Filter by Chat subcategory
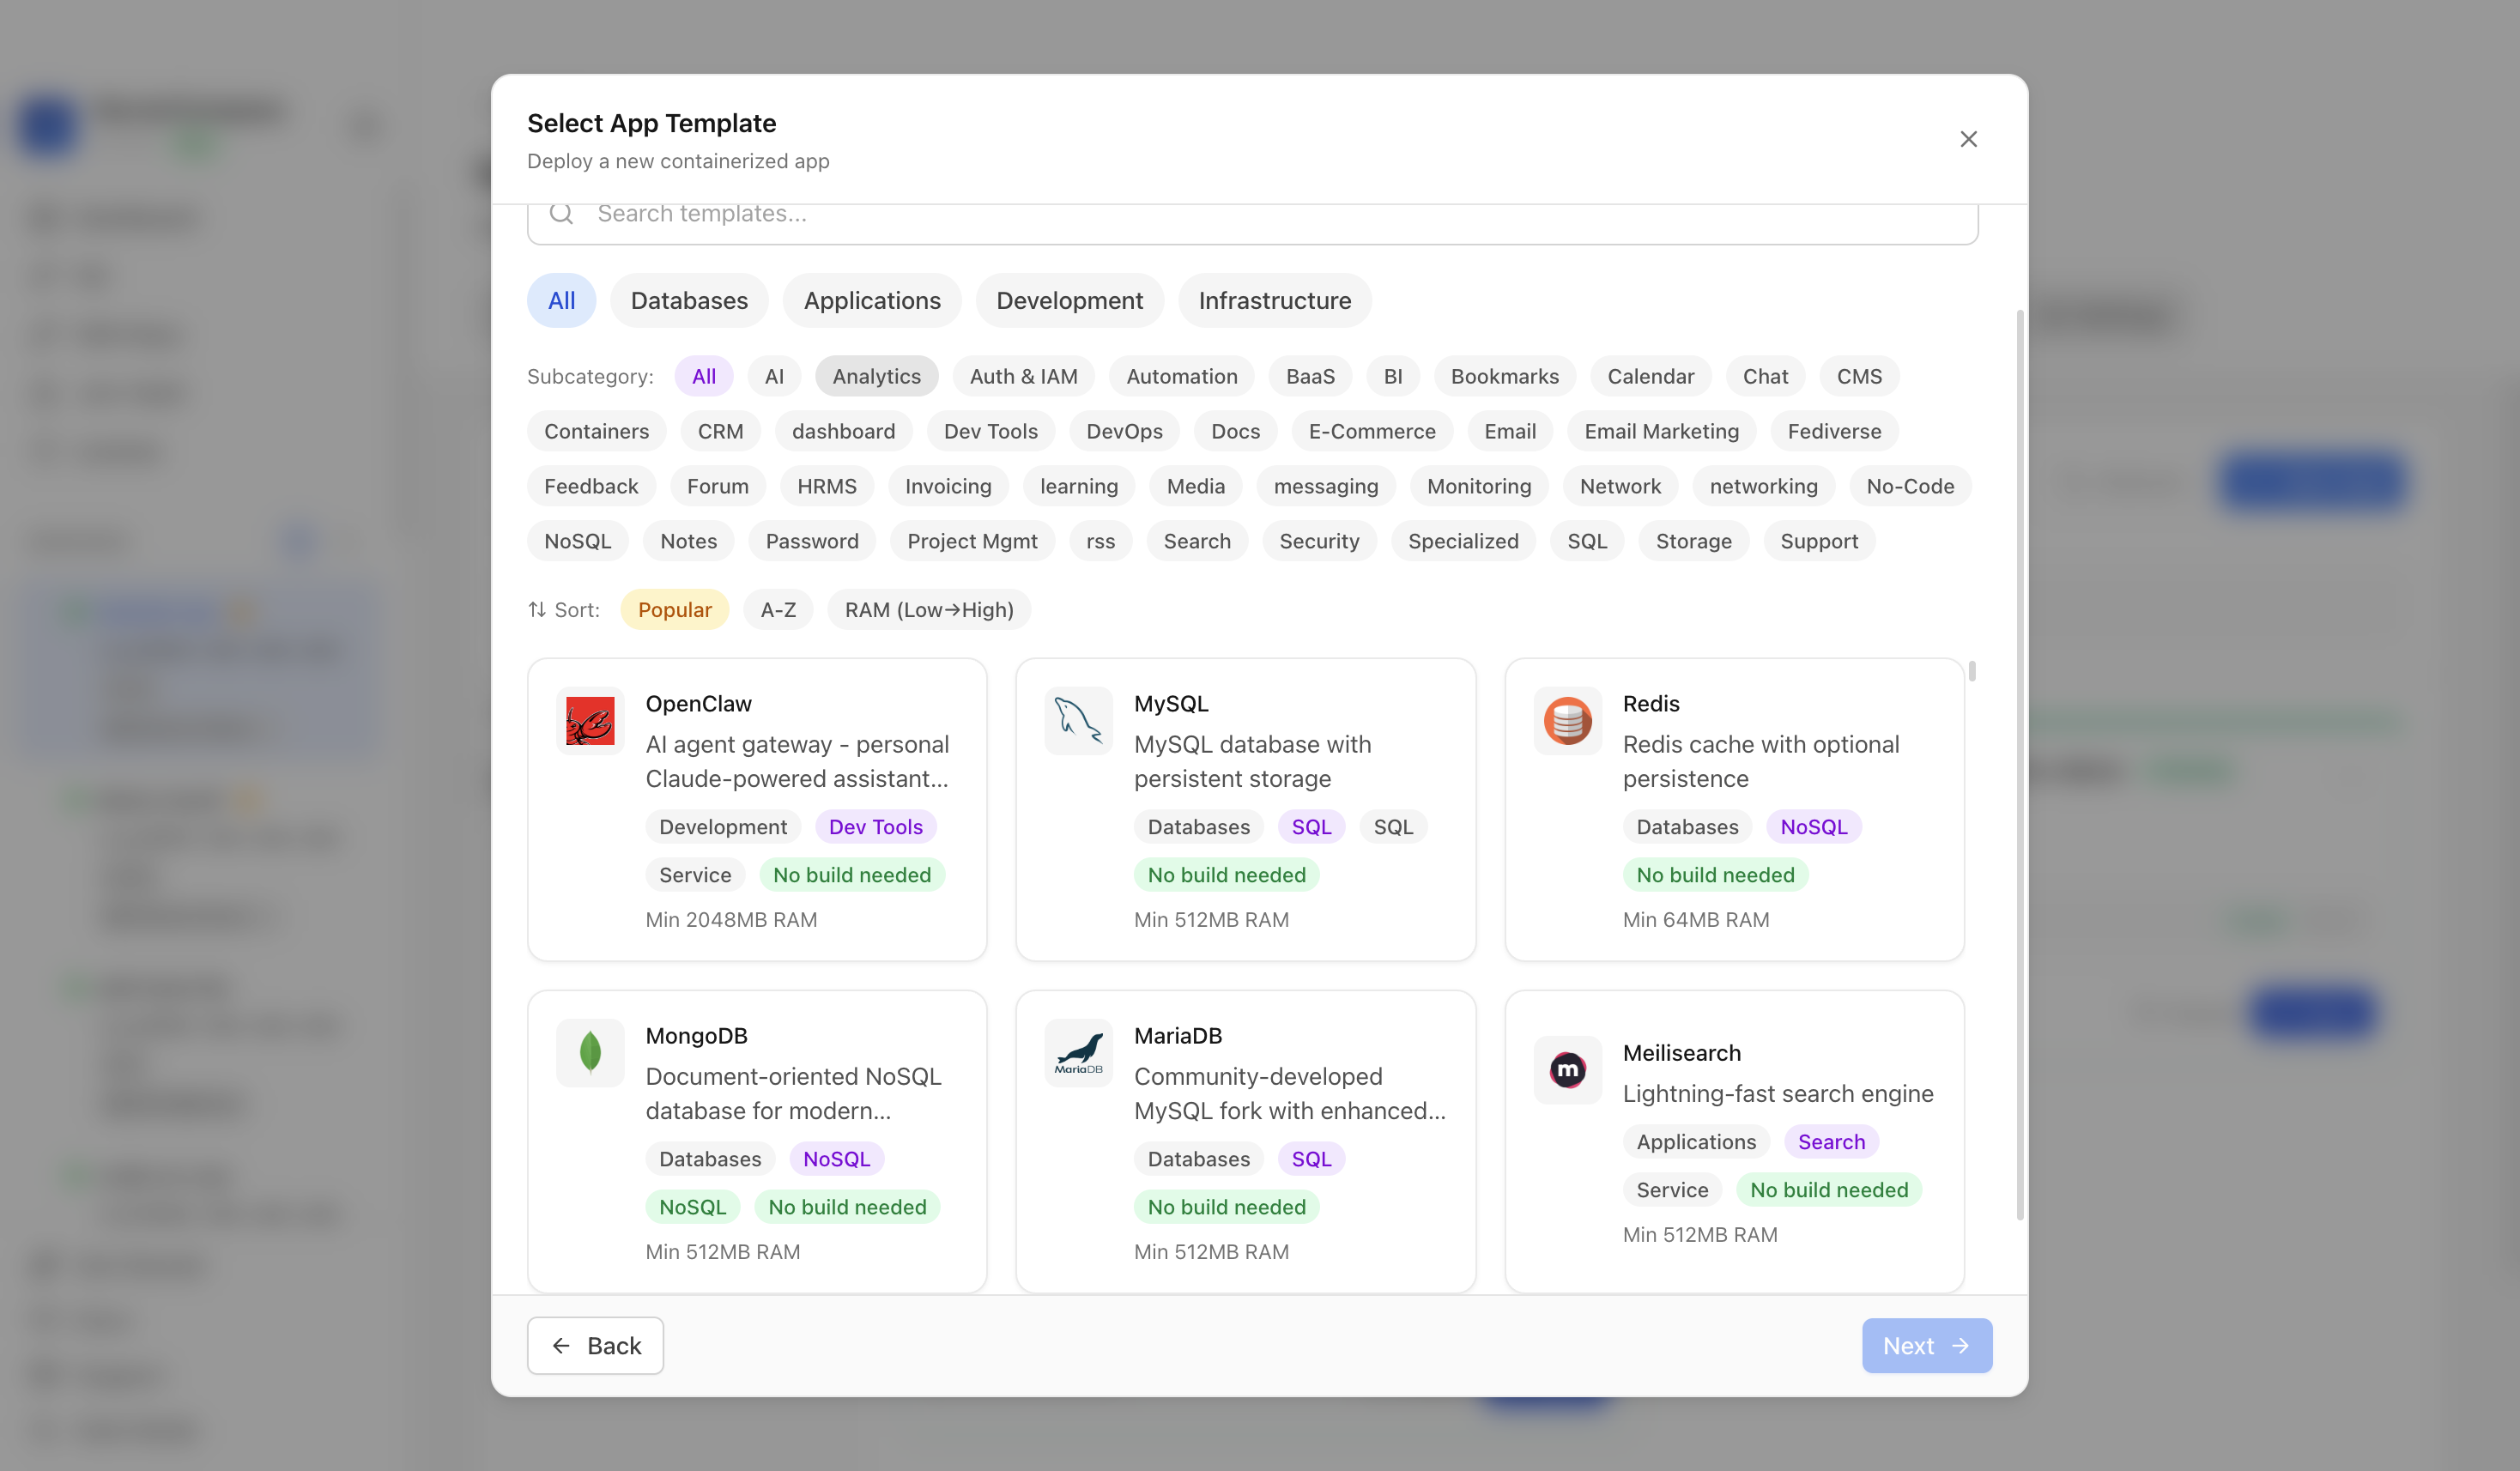This screenshot has height=1471, width=2520. coord(1765,376)
